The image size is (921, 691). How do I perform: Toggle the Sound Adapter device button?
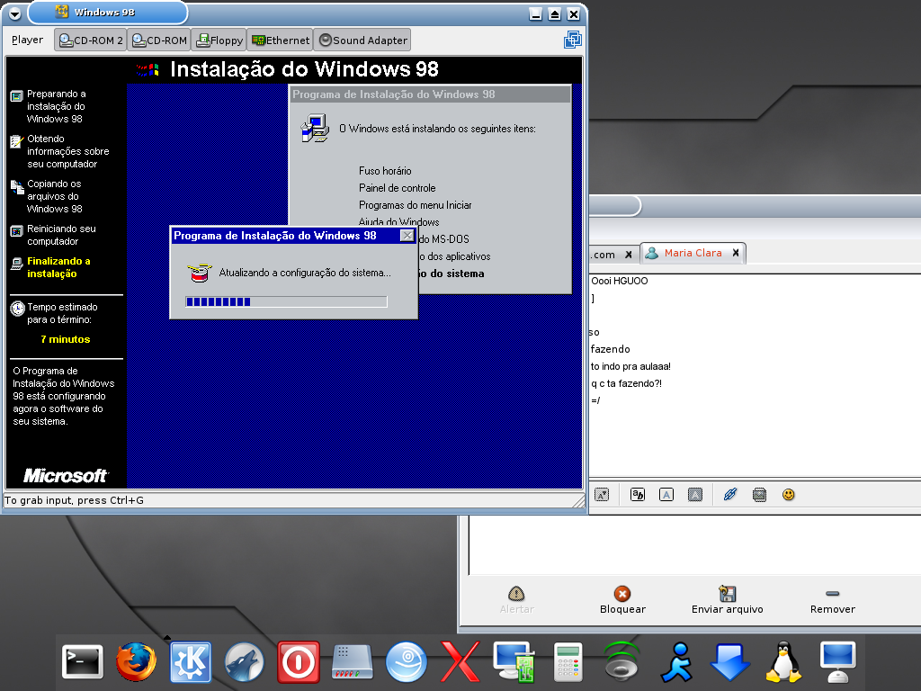tap(362, 40)
